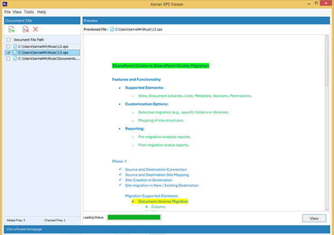Click the Document File panel header
Viewport: 334px width, 235px height.
coord(42,21)
